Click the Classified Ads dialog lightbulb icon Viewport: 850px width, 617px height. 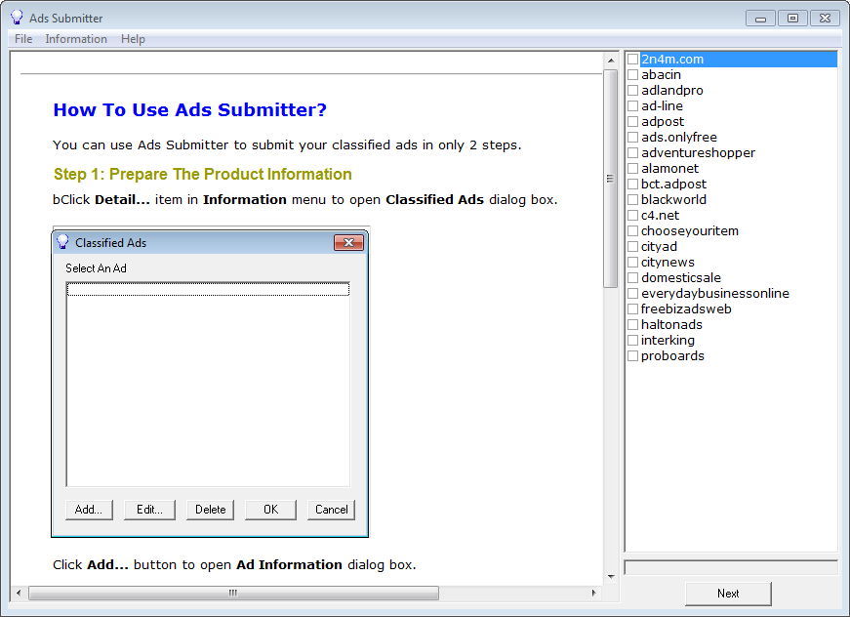pos(63,242)
